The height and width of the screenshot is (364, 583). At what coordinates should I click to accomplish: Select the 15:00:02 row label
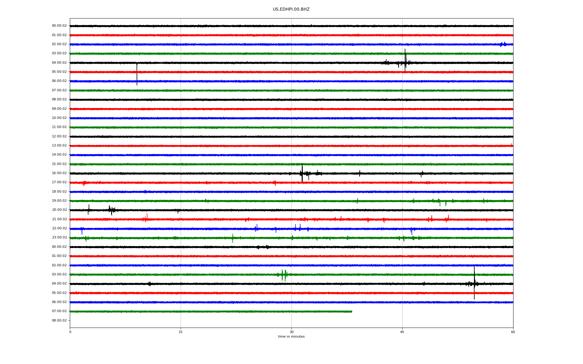pos(59,164)
